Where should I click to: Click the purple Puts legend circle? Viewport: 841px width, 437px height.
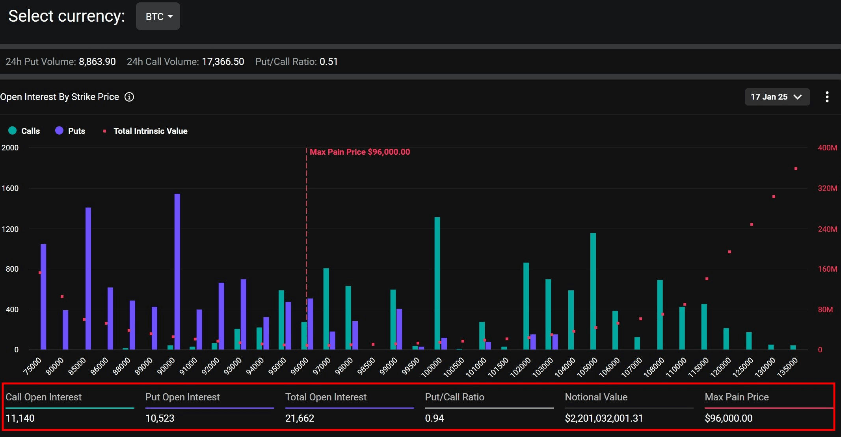pyautogui.click(x=59, y=130)
